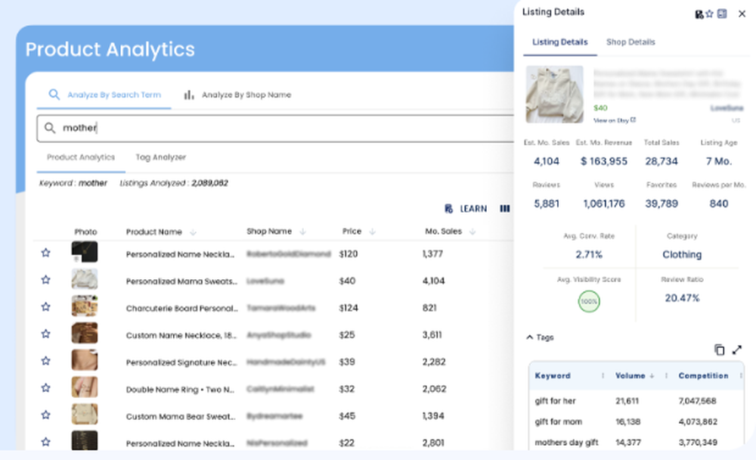
Task: Sort by Shop Name using its arrow
Action: pyautogui.click(x=303, y=232)
